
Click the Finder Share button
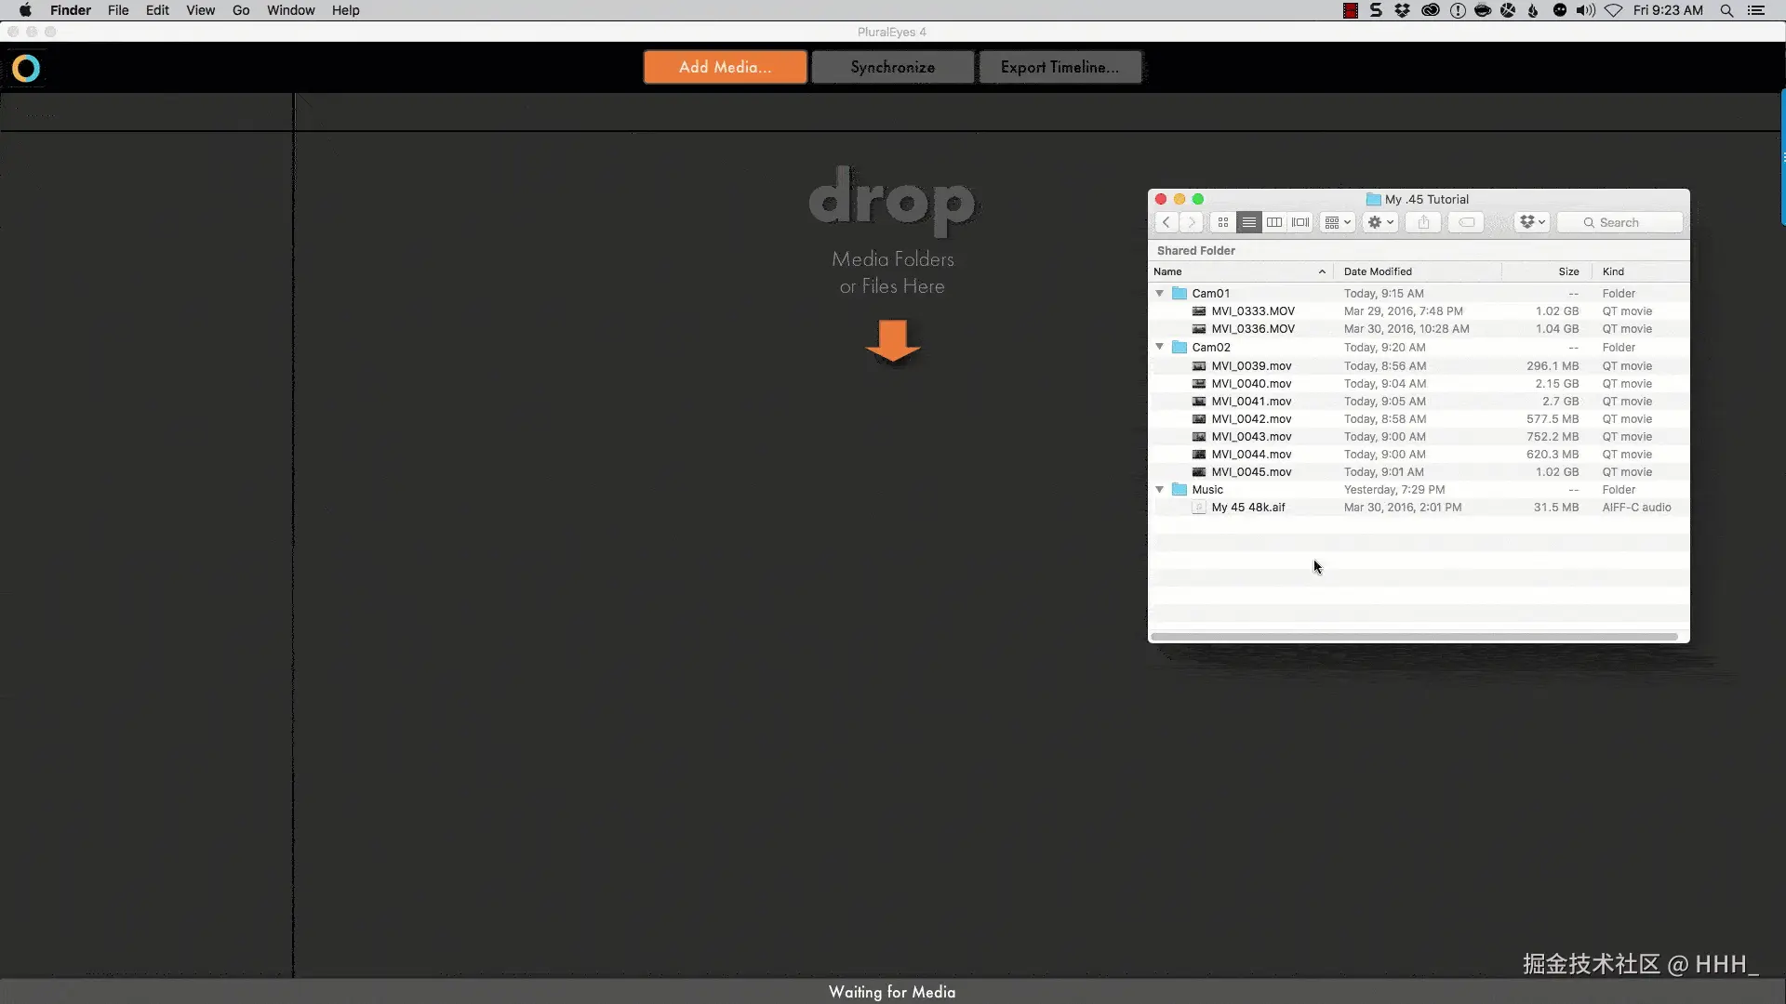(x=1423, y=222)
